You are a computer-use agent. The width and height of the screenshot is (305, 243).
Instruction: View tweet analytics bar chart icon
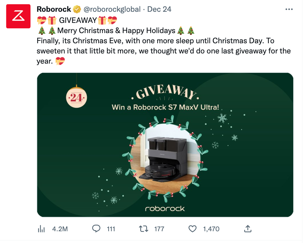click(x=41, y=229)
